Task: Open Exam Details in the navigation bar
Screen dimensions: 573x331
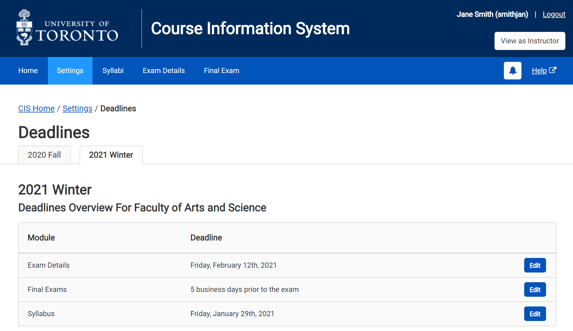Action: point(164,71)
